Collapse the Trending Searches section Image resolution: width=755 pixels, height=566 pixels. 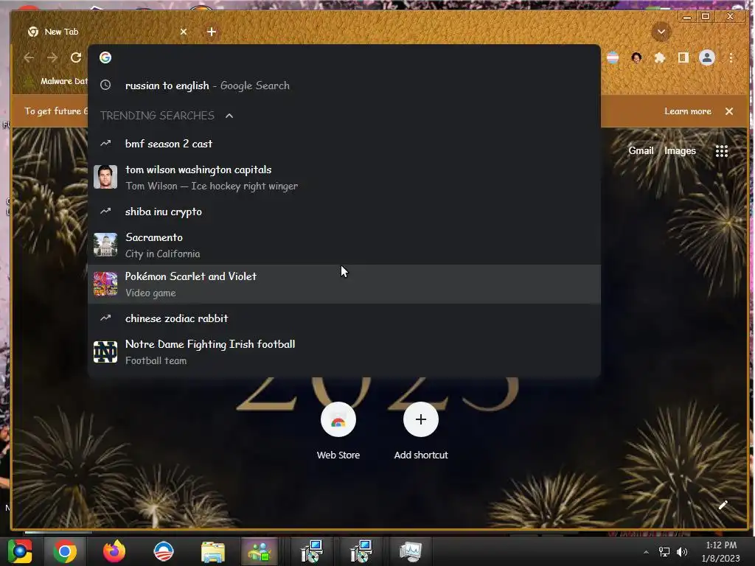coord(229,116)
